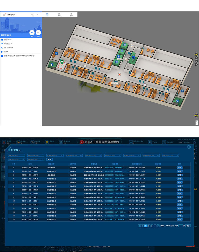Click the magnifier icon in the search bar
Image resolution: width=199 pixels, height=252 pixels.
32,15
